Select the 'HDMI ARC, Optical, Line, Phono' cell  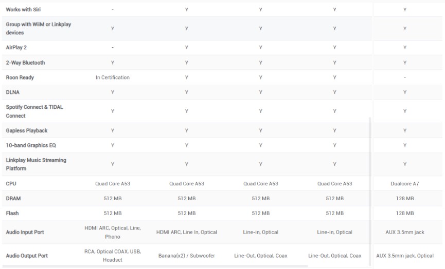(113, 232)
